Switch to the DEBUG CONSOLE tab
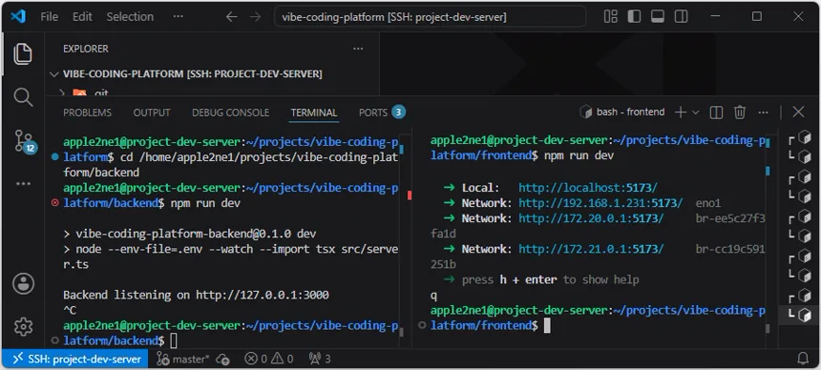Viewport: 821px width, 370px height. pos(230,113)
